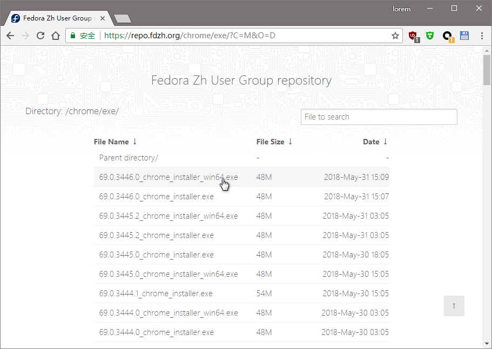This screenshot has height=349, width=492.
Task: Maximize the browser window
Action: [x=454, y=9]
